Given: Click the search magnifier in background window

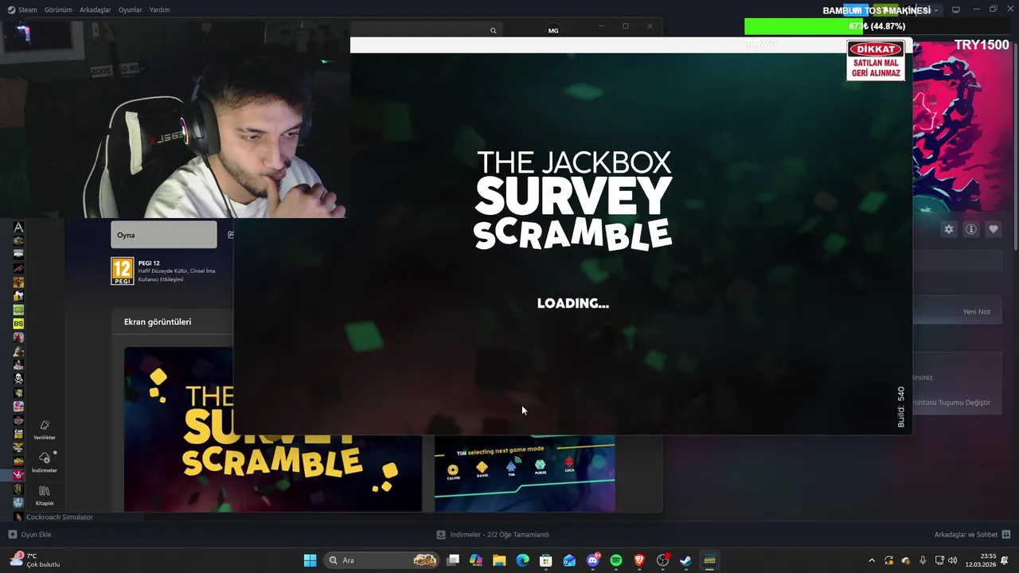Looking at the screenshot, I should (x=493, y=30).
